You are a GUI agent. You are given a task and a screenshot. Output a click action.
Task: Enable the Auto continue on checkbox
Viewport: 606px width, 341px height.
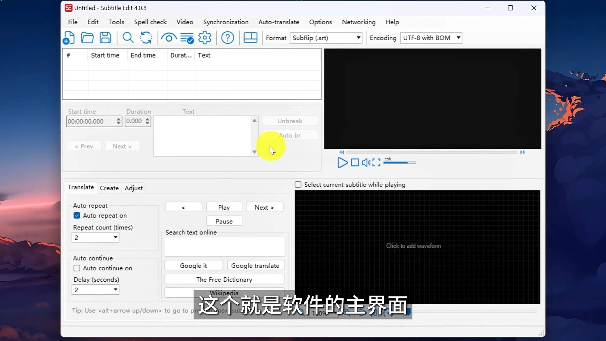pos(77,268)
